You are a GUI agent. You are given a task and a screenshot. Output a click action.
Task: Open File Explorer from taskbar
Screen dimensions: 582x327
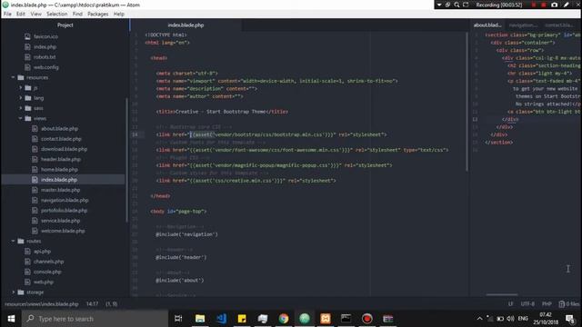(200, 319)
